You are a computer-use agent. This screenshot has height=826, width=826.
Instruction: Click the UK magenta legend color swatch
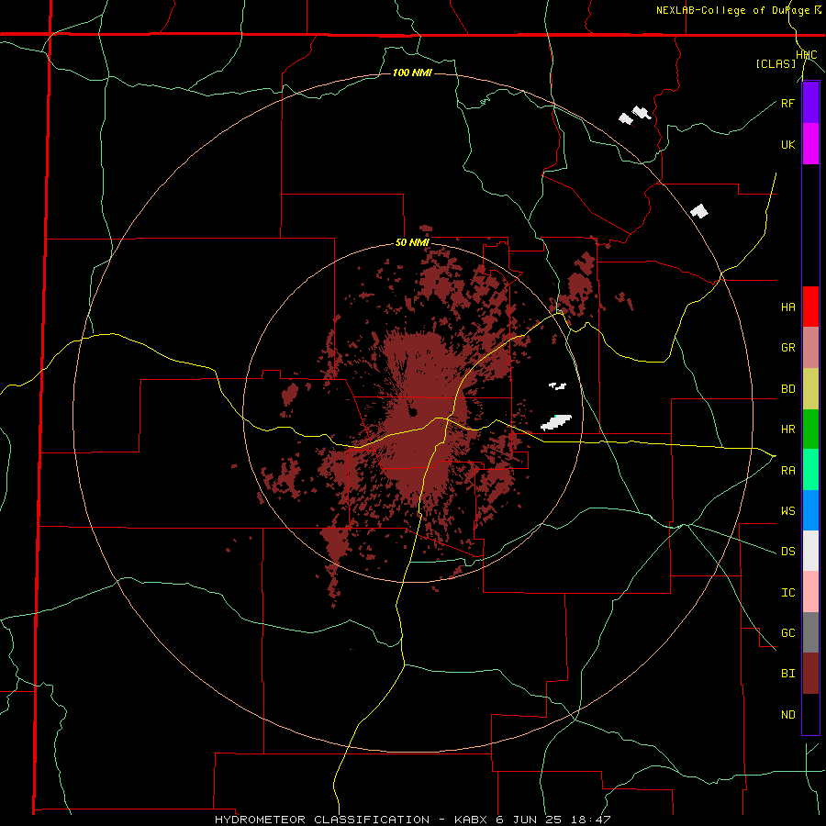click(810, 144)
